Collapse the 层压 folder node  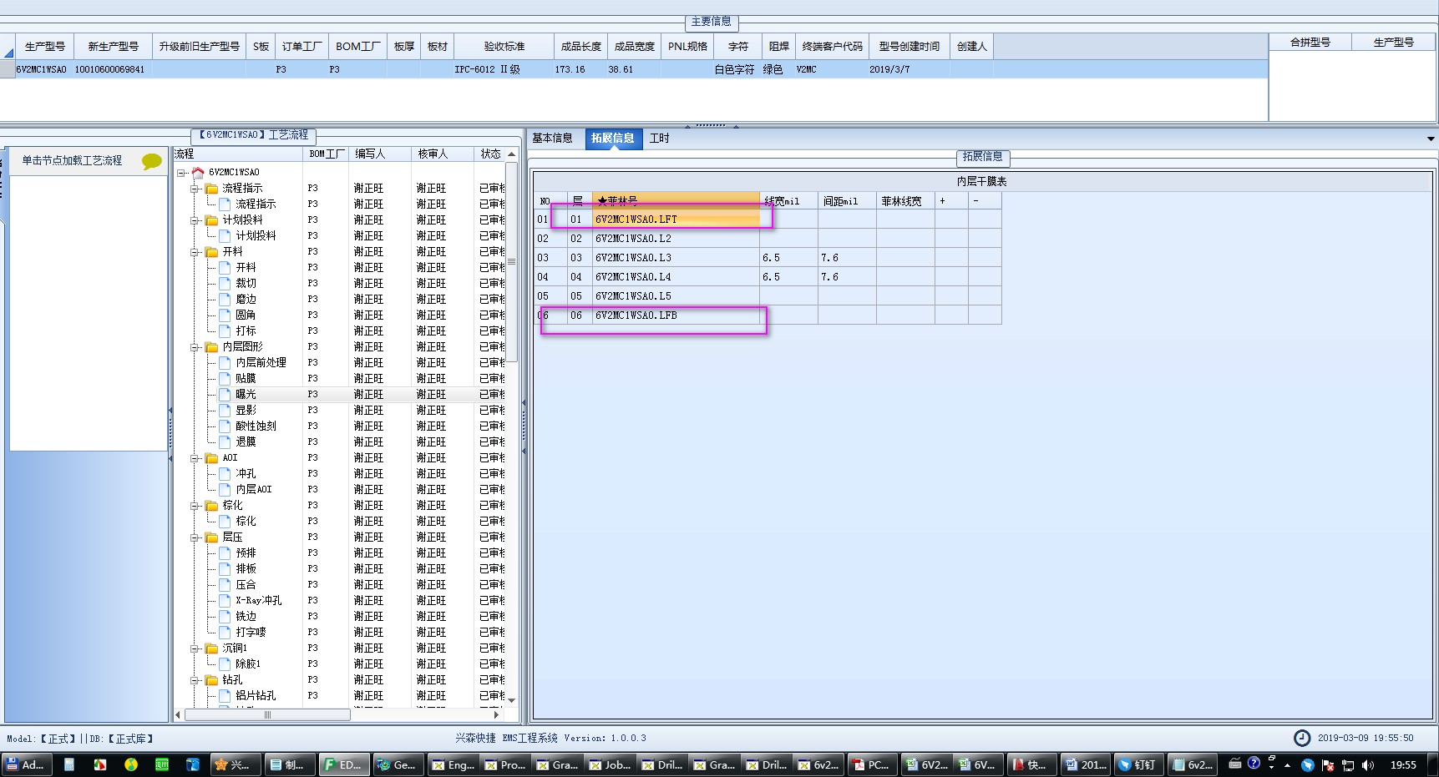click(x=195, y=537)
